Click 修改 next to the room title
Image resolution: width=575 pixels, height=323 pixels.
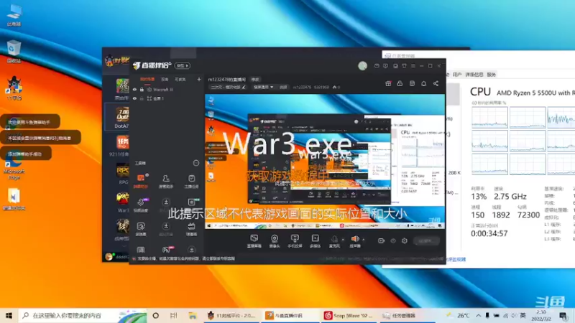pyautogui.click(x=255, y=79)
